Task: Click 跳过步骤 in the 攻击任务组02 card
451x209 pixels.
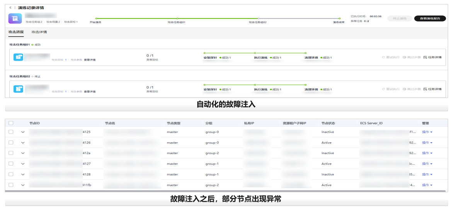Action: 412,89
